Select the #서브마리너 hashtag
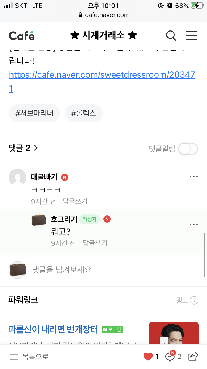This screenshot has height=369, width=207. click(x=34, y=113)
